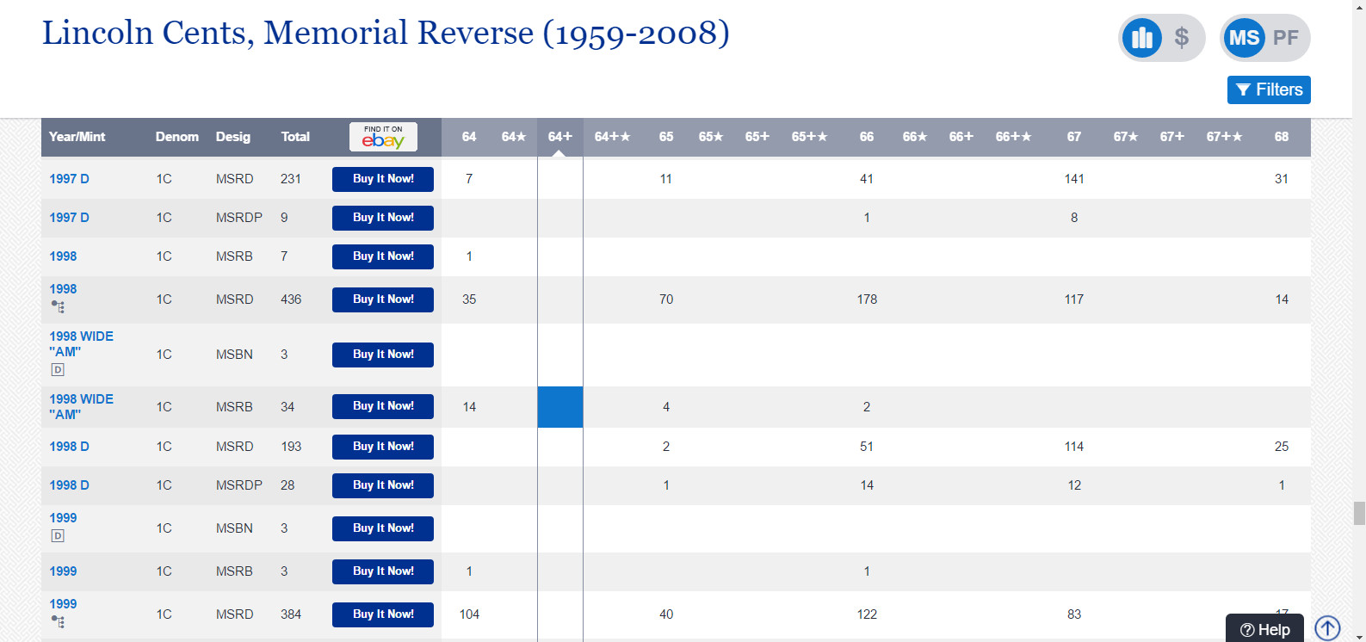The image size is (1366, 642).
Task: Click the Find it on eBay logo
Action: 383,137
